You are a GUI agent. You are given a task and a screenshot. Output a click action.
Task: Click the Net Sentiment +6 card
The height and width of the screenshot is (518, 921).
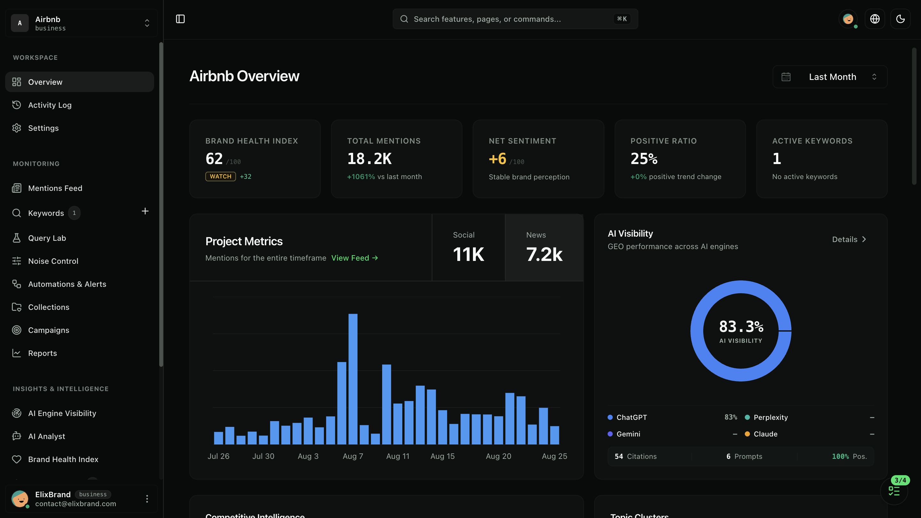[539, 159]
